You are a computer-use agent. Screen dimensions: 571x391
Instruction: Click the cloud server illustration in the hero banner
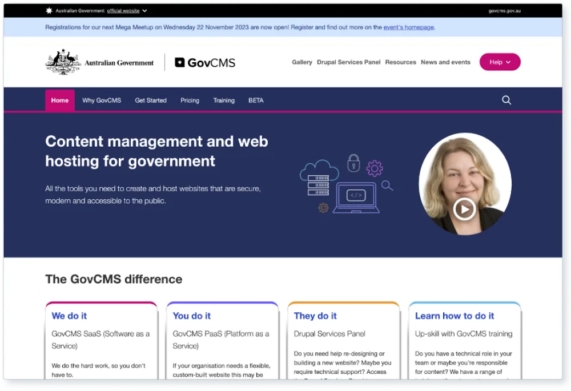tap(319, 178)
